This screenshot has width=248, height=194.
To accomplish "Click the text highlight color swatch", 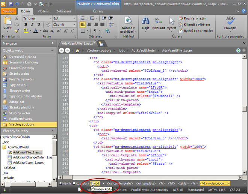I will pyautogui.click(x=26, y=31).
